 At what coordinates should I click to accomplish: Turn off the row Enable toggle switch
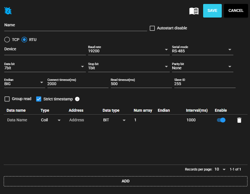(221, 120)
